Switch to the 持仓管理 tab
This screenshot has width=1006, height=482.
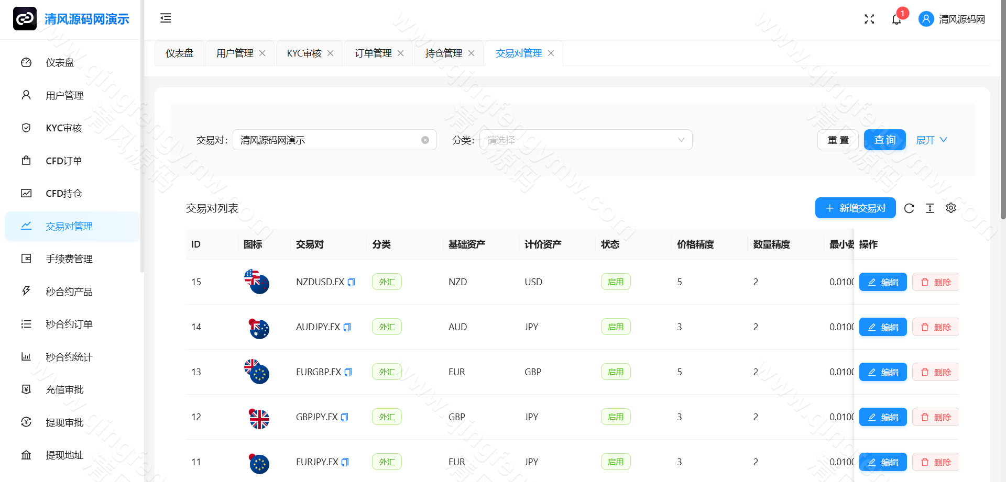point(443,53)
